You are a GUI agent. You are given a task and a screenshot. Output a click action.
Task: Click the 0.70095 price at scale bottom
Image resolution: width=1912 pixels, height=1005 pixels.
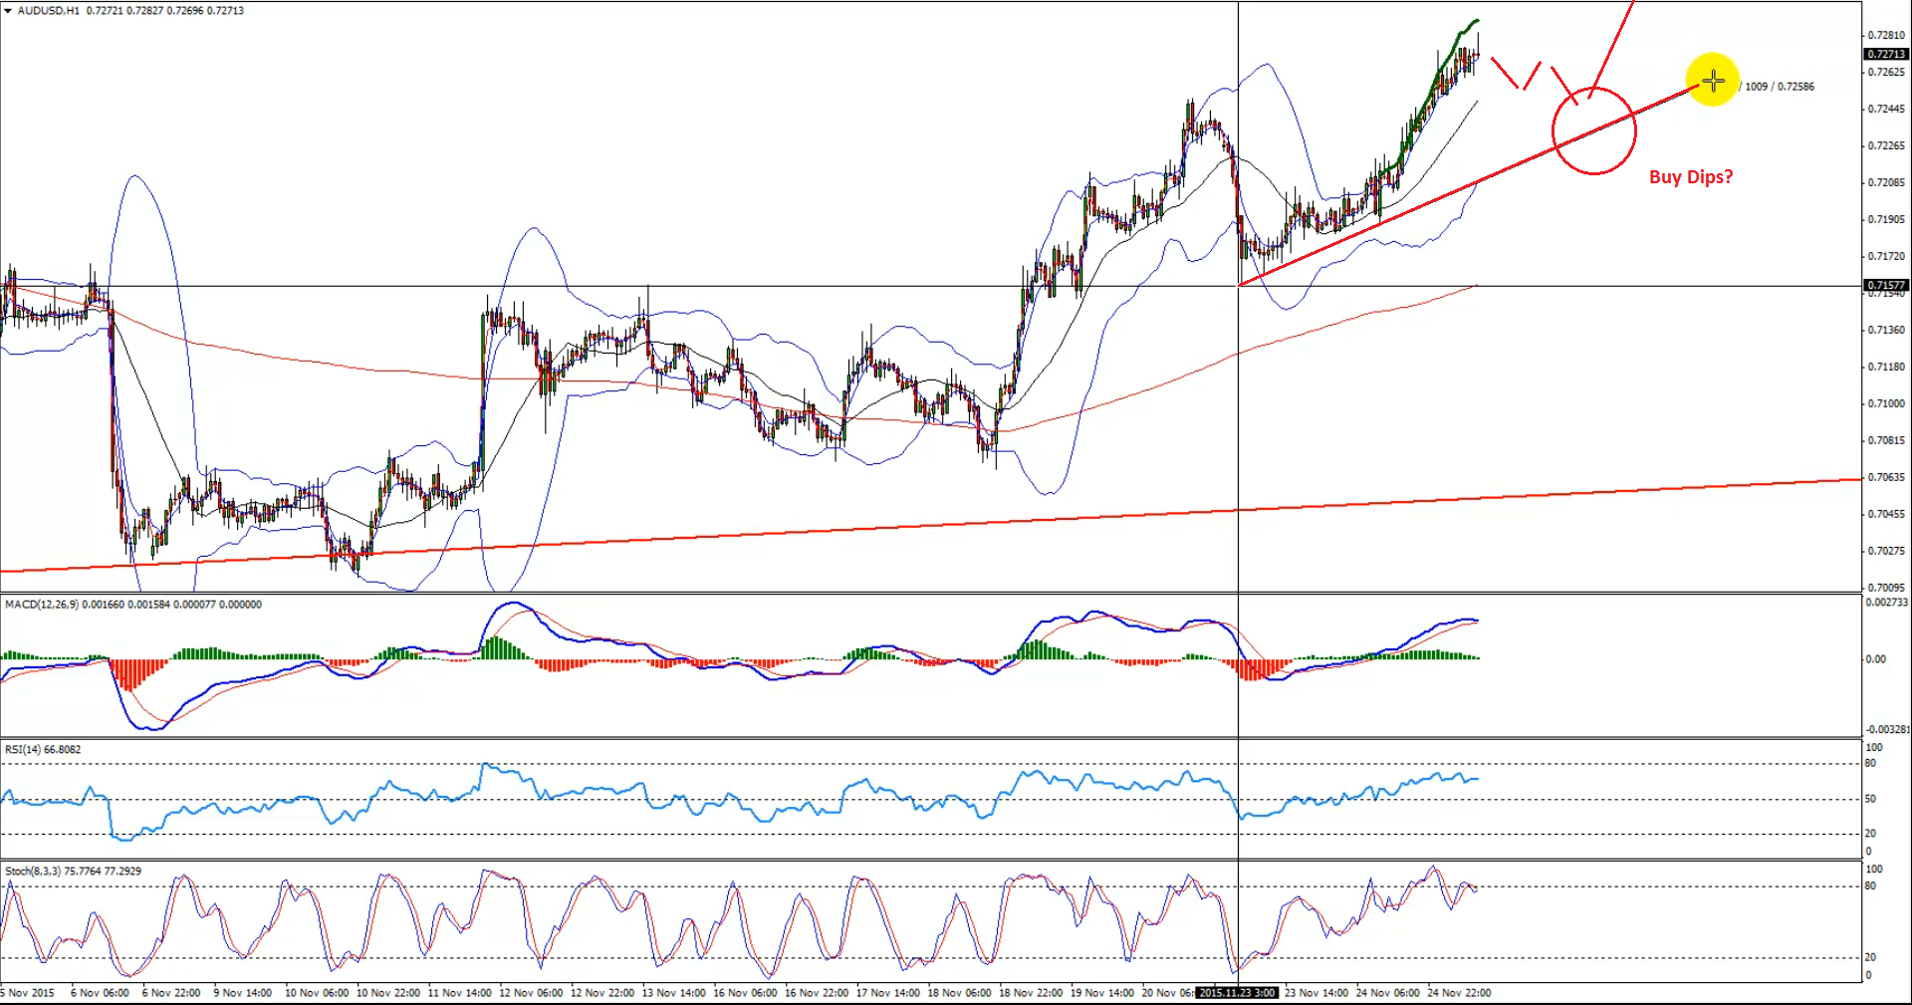(1885, 588)
